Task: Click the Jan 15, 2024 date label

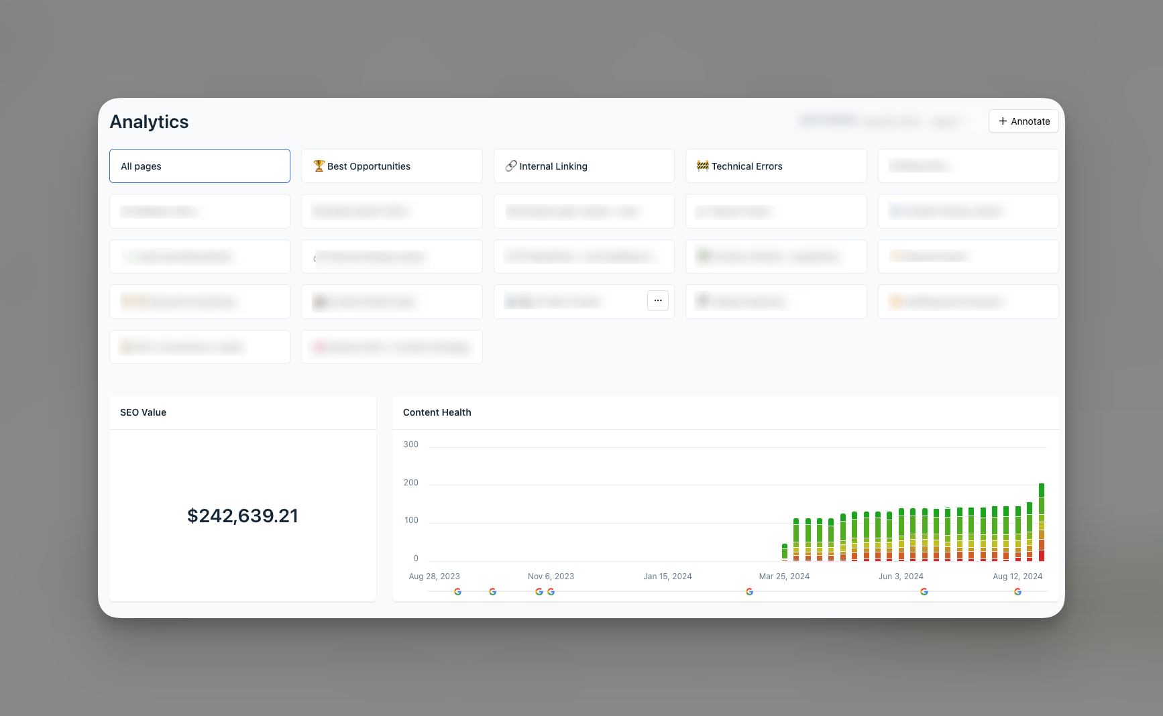Action: click(668, 577)
